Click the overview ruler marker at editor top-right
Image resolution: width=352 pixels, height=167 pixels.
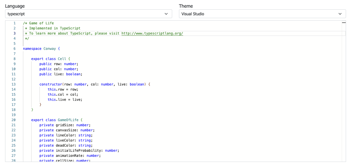coord(344,22)
